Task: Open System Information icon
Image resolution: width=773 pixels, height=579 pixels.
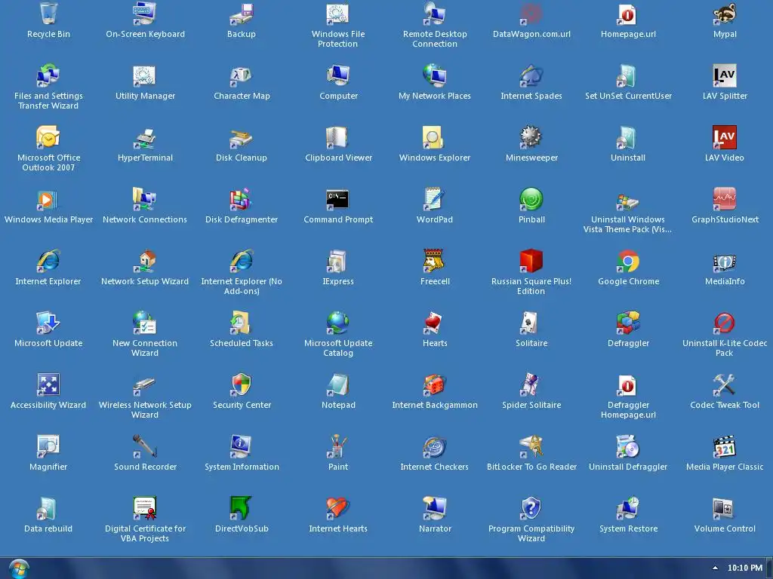Action: tap(242, 446)
